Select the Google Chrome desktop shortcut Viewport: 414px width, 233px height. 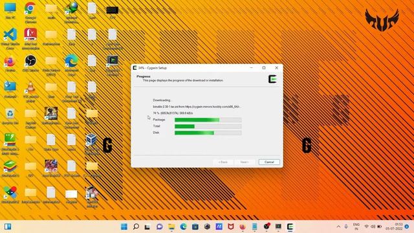(x=30, y=13)
